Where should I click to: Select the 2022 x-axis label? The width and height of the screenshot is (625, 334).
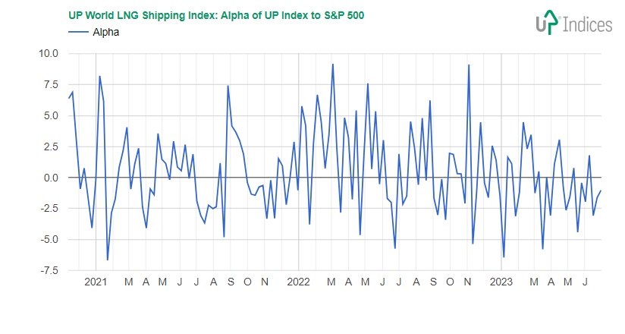point(298,282)
